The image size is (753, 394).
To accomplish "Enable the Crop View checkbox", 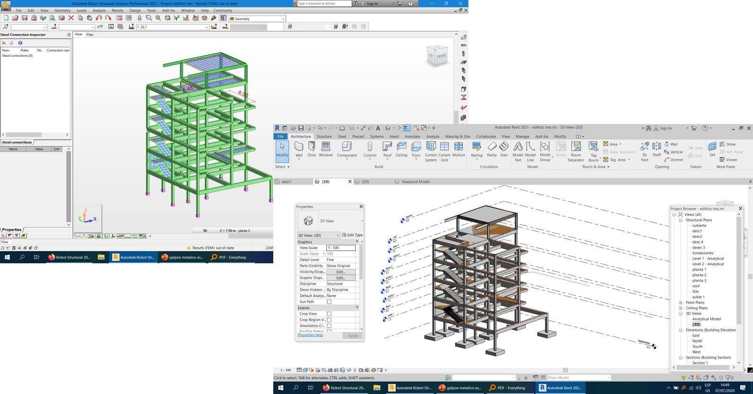I will click(x=329, y=313).
